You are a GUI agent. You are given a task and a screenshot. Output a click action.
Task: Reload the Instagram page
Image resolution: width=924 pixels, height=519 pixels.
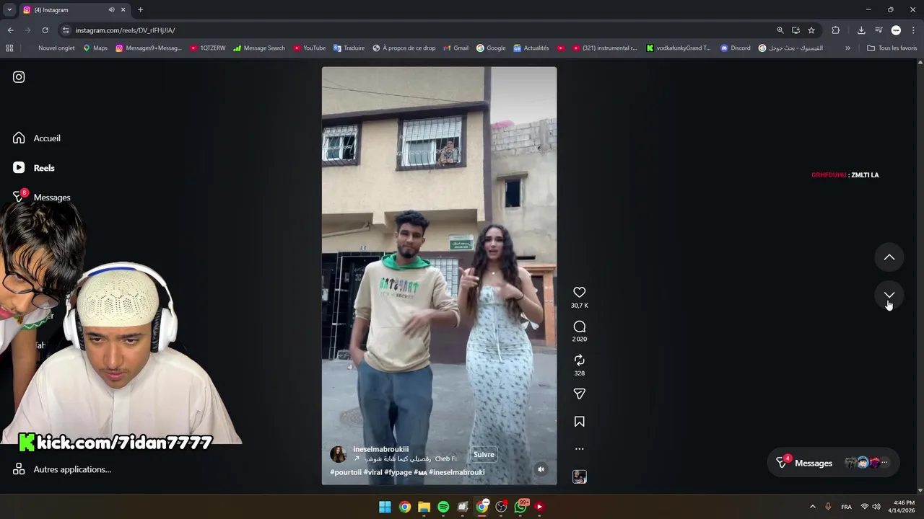point(45,30)
